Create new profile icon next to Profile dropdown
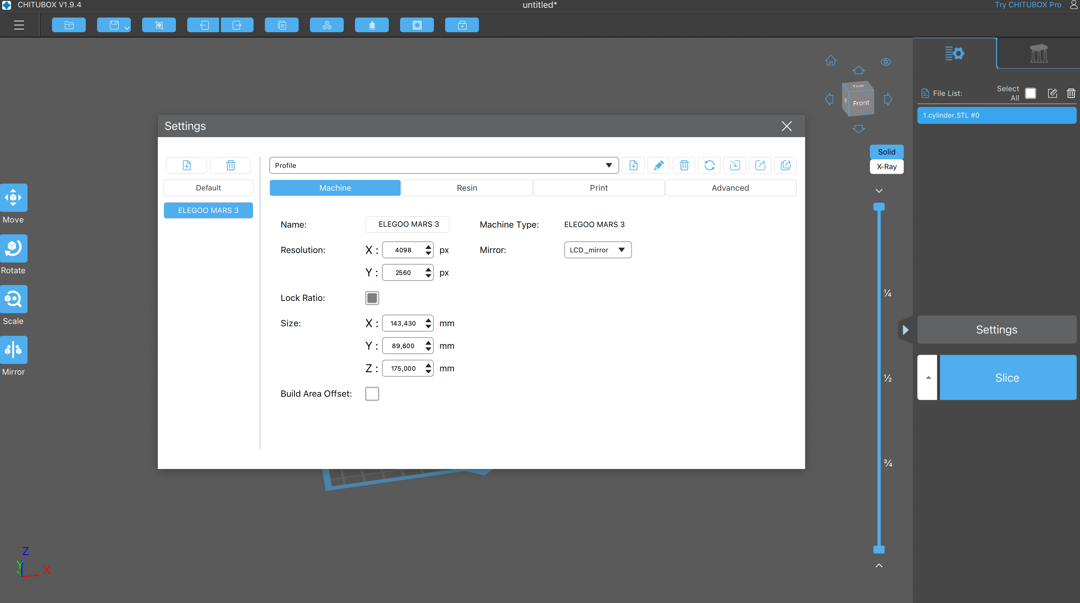This screenshot has width=1080, height=603. coord(633,165)
